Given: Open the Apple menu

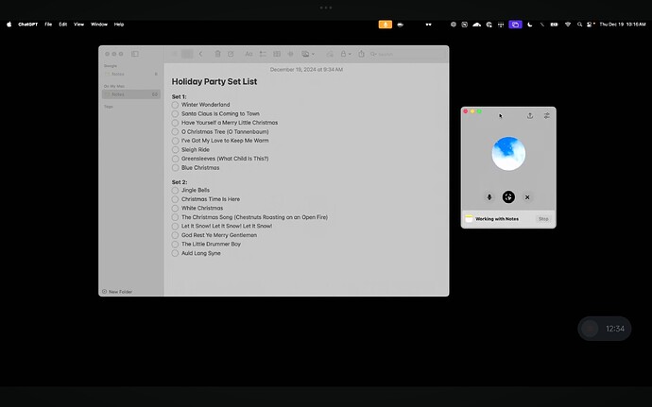Looking at the screenshot, I should click(x=9, y=25).
